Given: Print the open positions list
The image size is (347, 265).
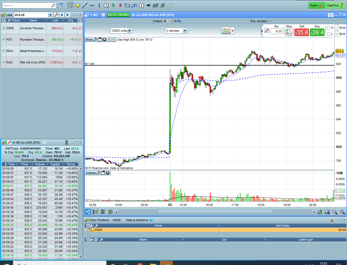Looking at the screenshot, I should click(331, 220).
